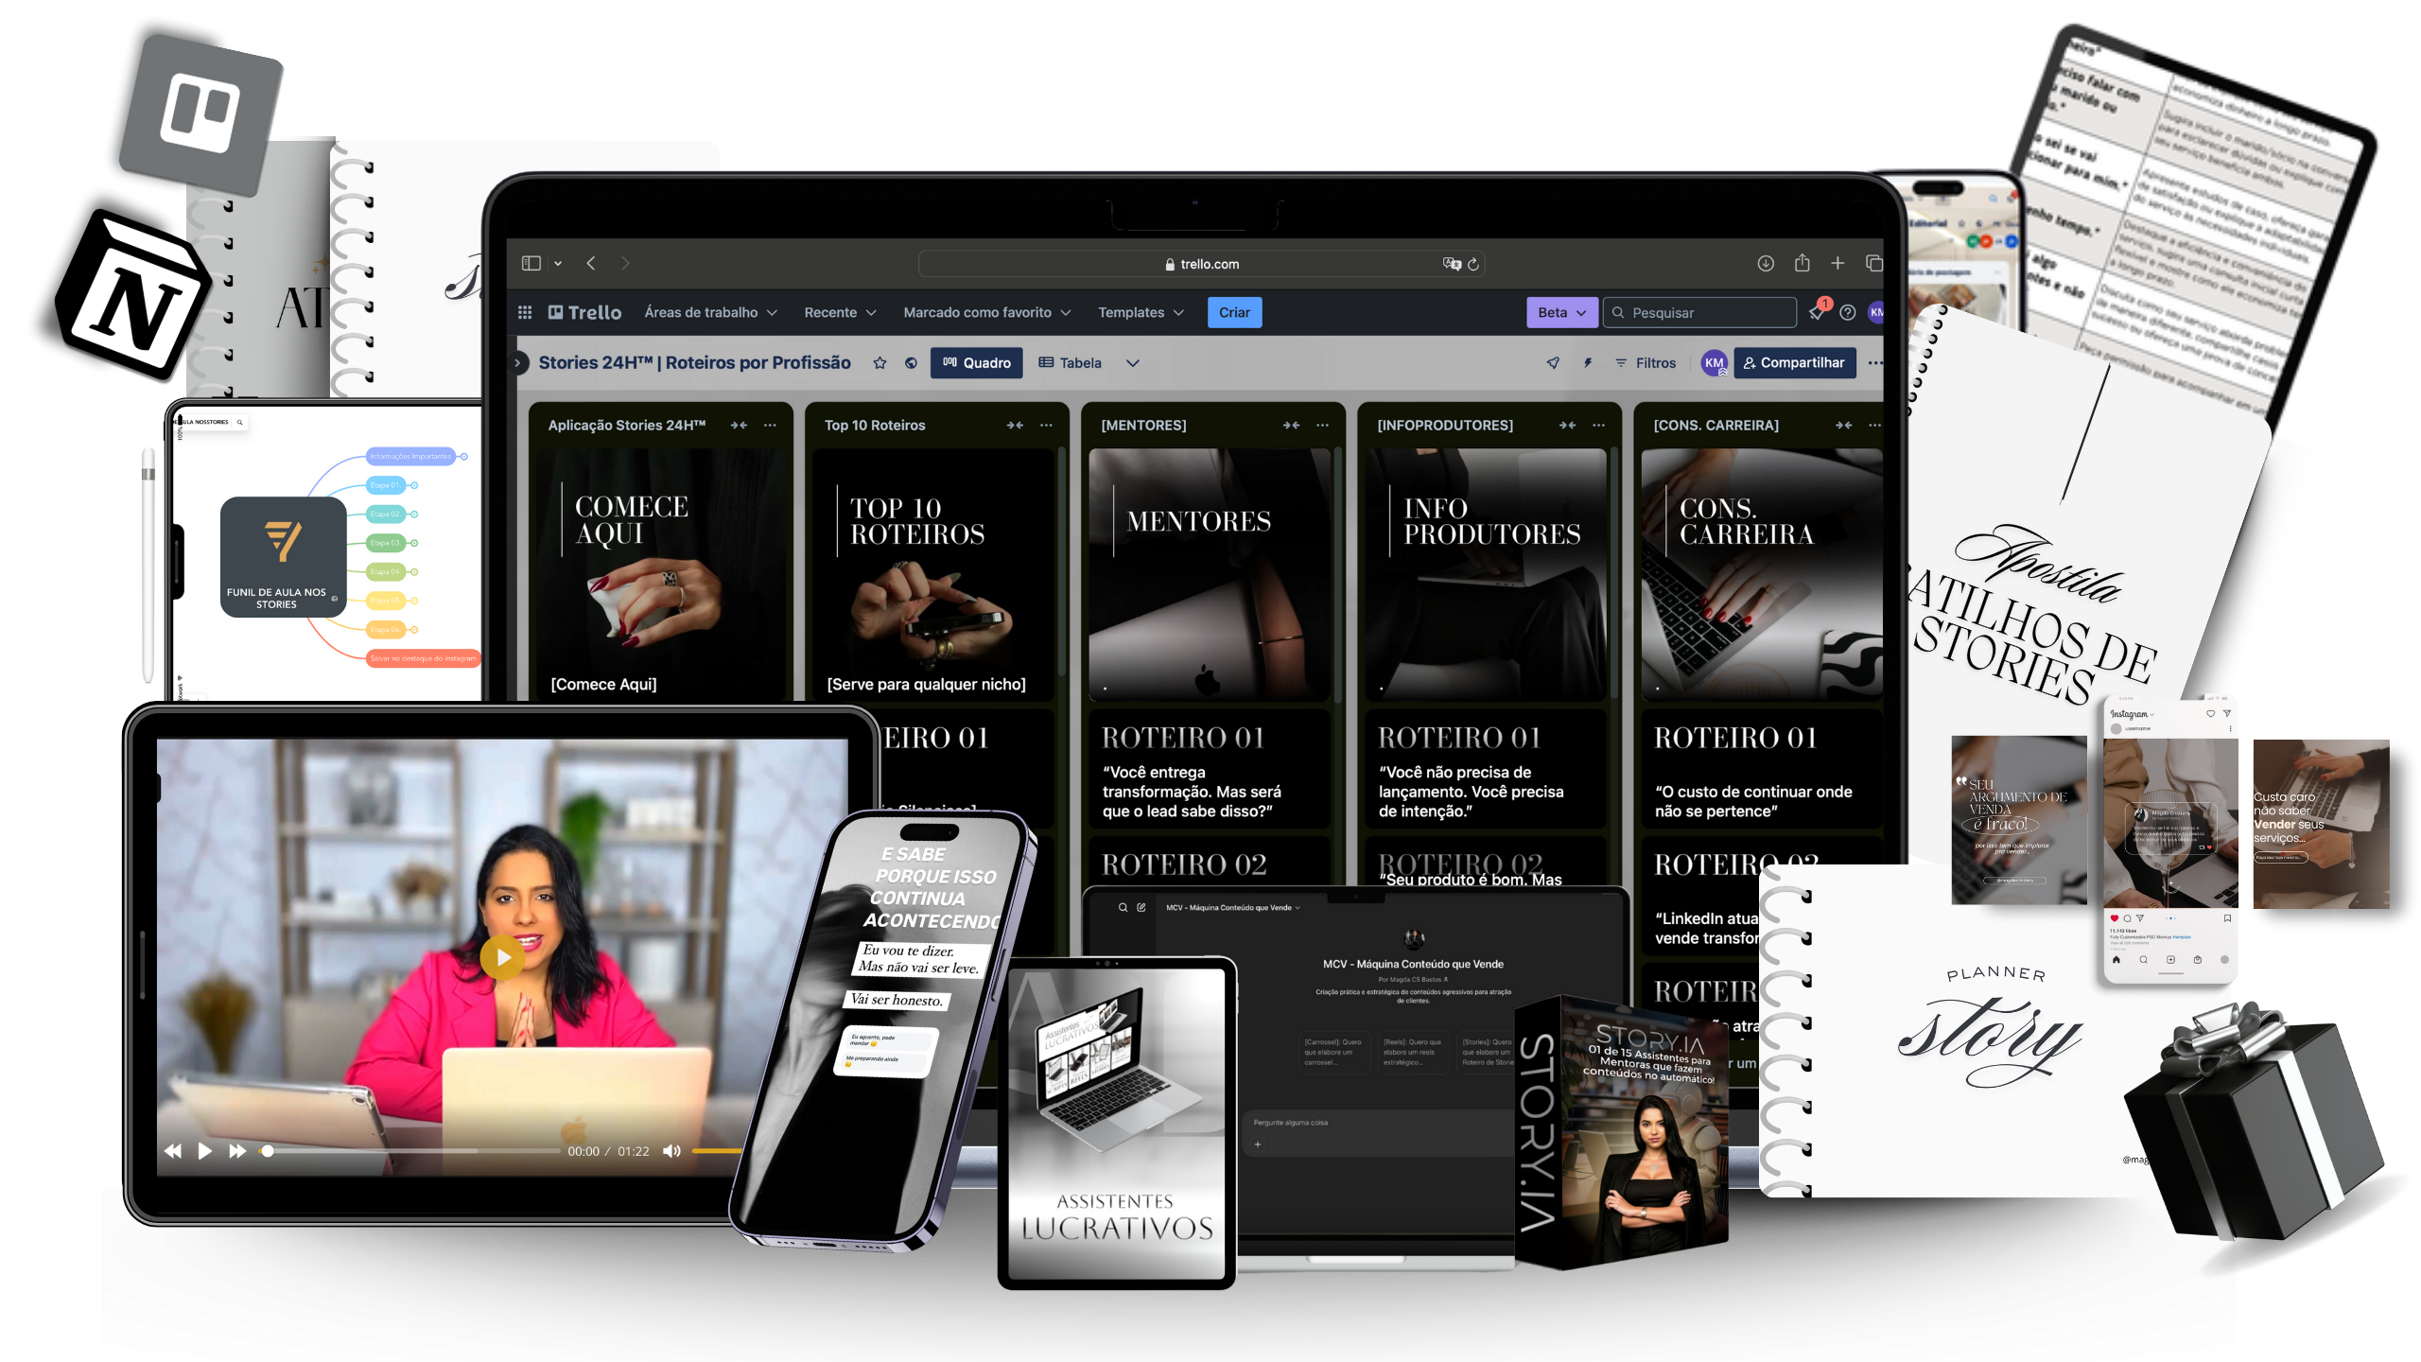Collapse the [MENTORES] list
The height and width of the screenshot is (1362, 2421).
coord(1291,426)
